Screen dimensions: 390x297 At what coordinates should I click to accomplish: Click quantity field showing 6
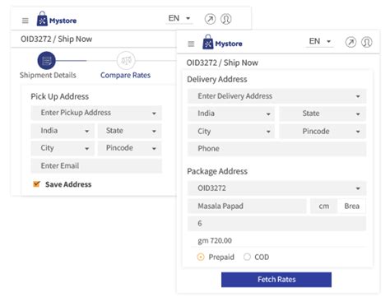tap(277, 223)
